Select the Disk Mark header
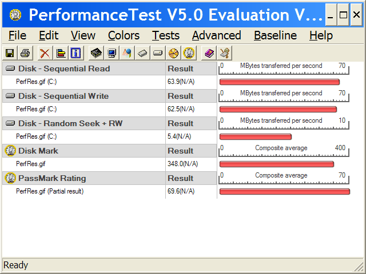 pos(84,151)
